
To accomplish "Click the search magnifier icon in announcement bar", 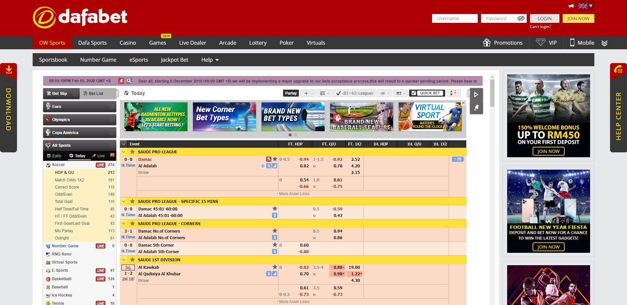I will point(129,81).
